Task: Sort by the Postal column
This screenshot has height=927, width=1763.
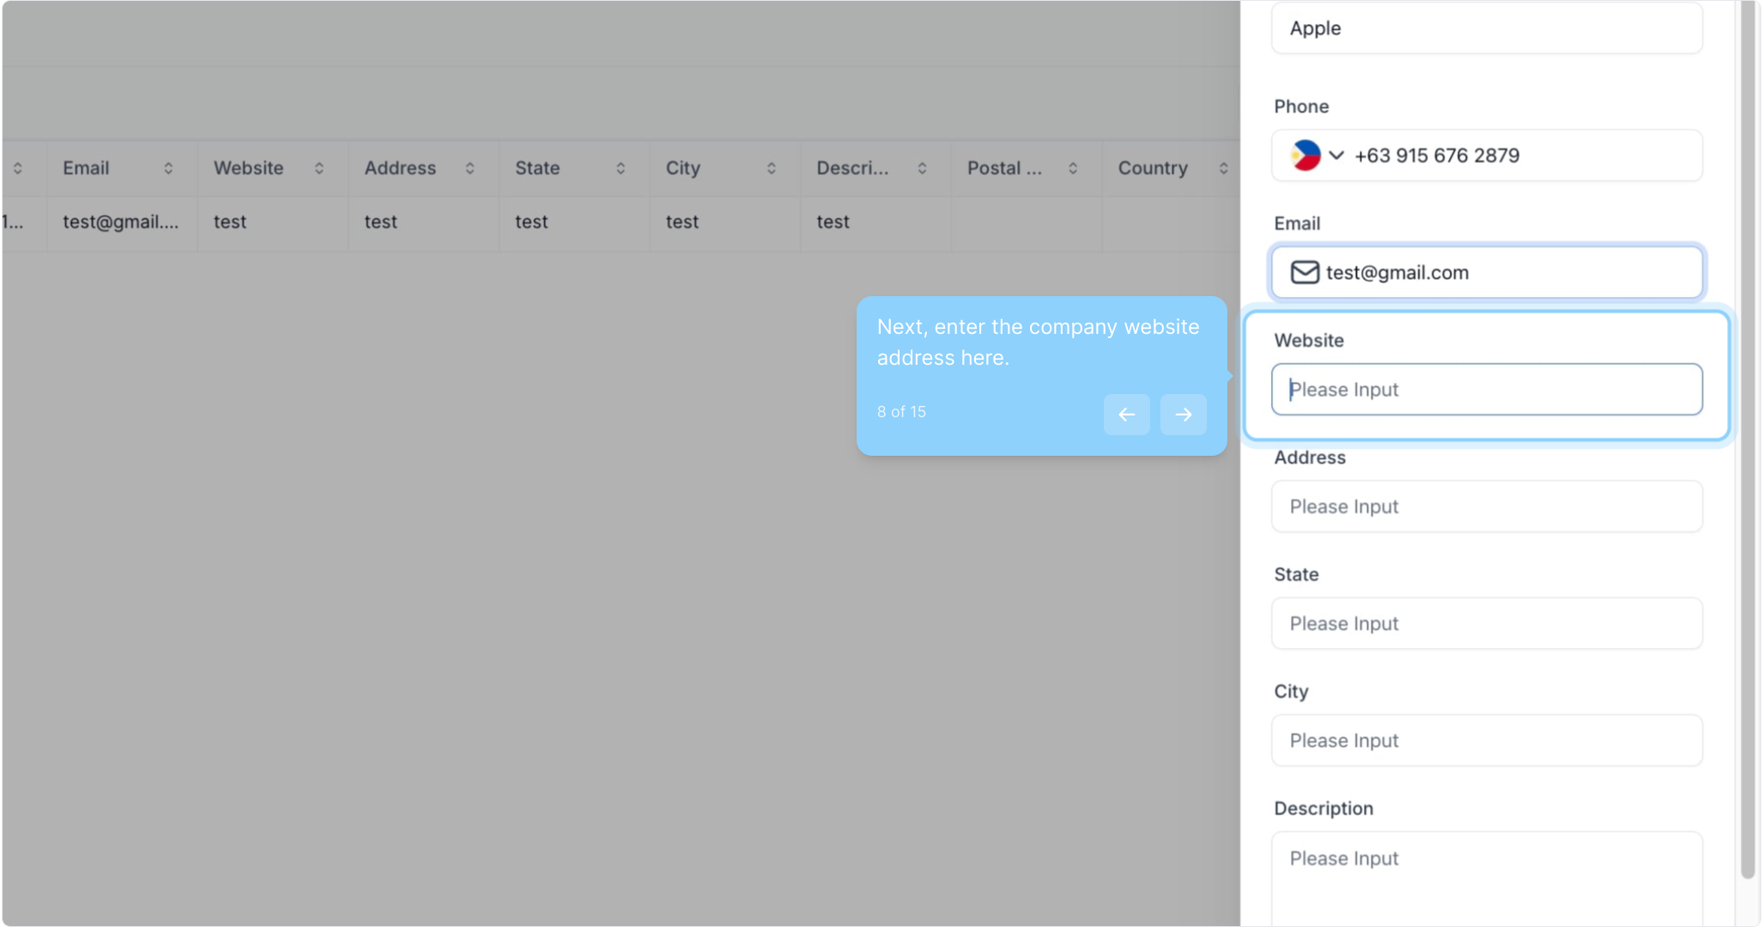Action: (1073, 168)
